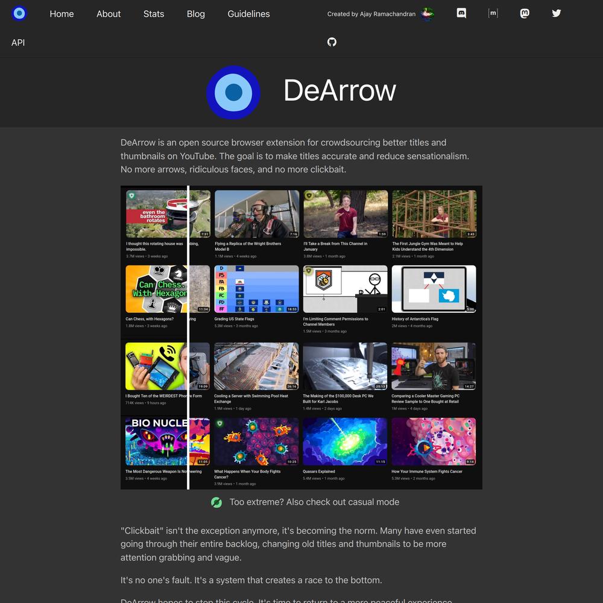
Task: Click title 'The First Jungle Gym Was Meant to Help…'
Action: click(x=428, y=247)
